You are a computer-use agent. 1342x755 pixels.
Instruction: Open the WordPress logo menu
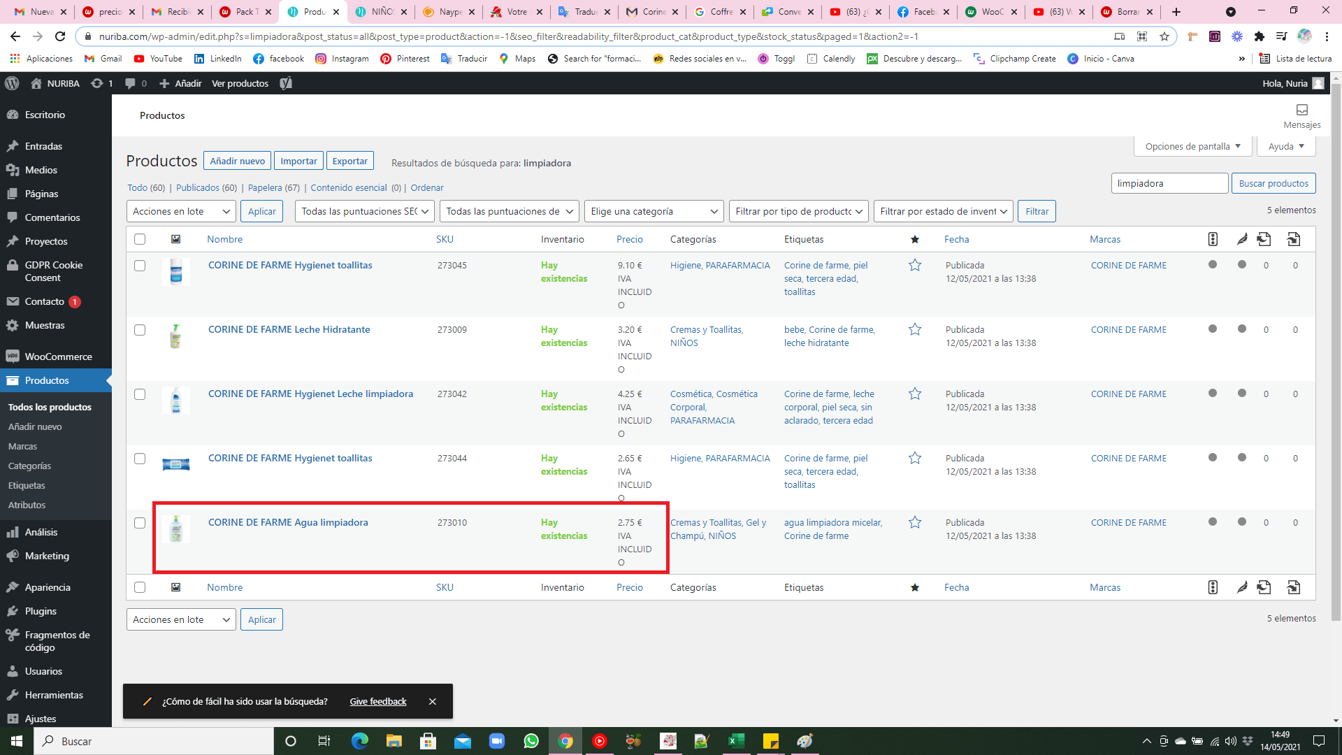(12, 83)
